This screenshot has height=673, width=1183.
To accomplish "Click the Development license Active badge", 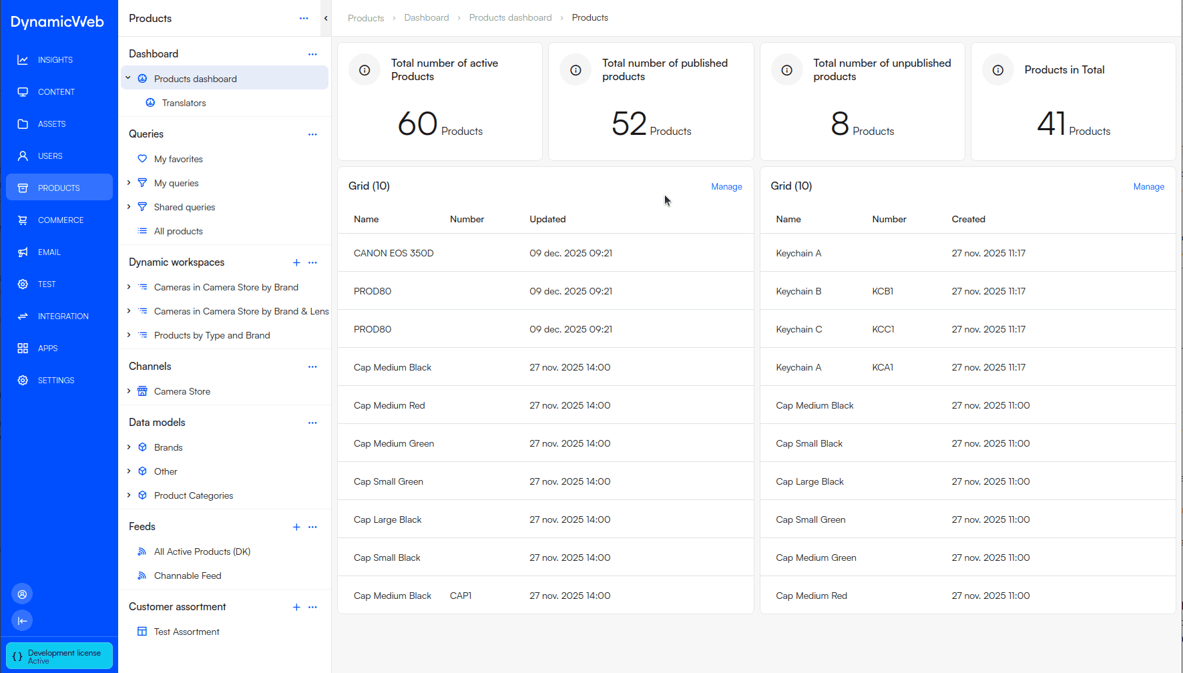I will [x=59, y=656].
